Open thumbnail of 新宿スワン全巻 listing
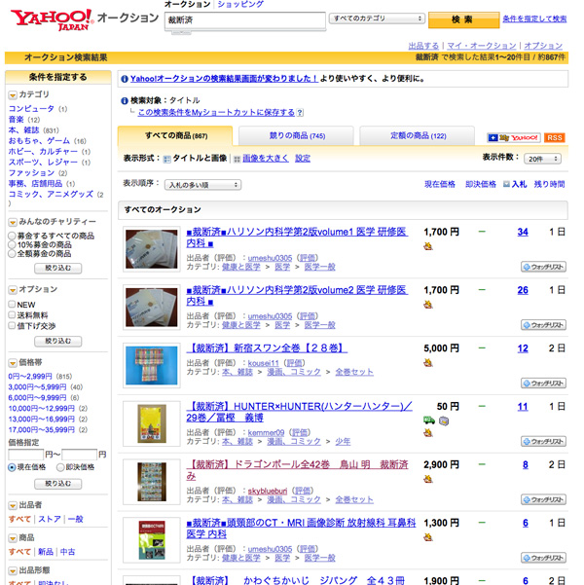The height and width of the screenshot is (585, 584). [x=152, y=365]
